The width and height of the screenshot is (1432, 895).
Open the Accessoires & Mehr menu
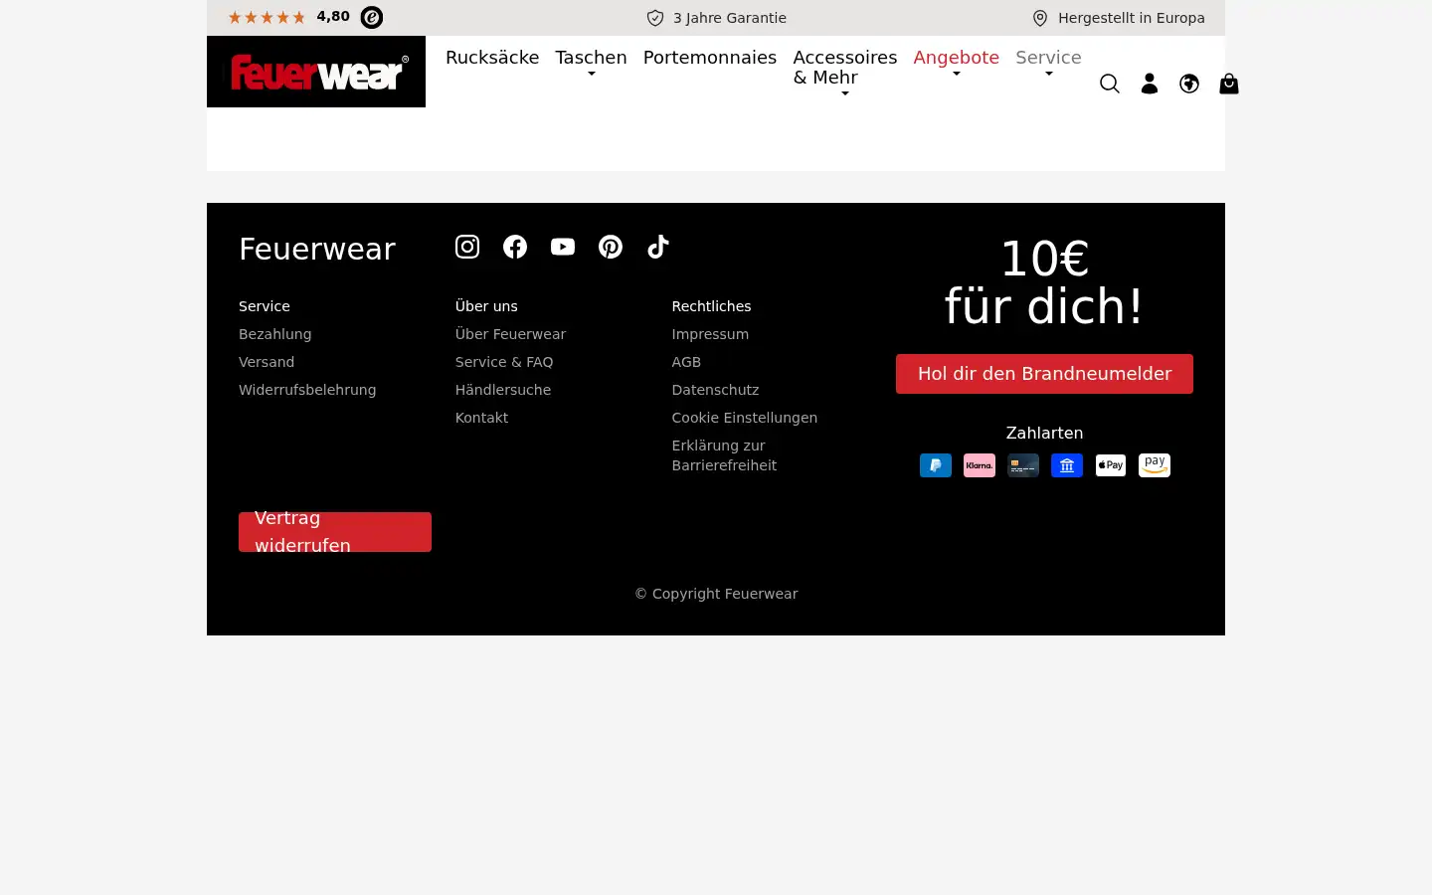click(845, 68)
